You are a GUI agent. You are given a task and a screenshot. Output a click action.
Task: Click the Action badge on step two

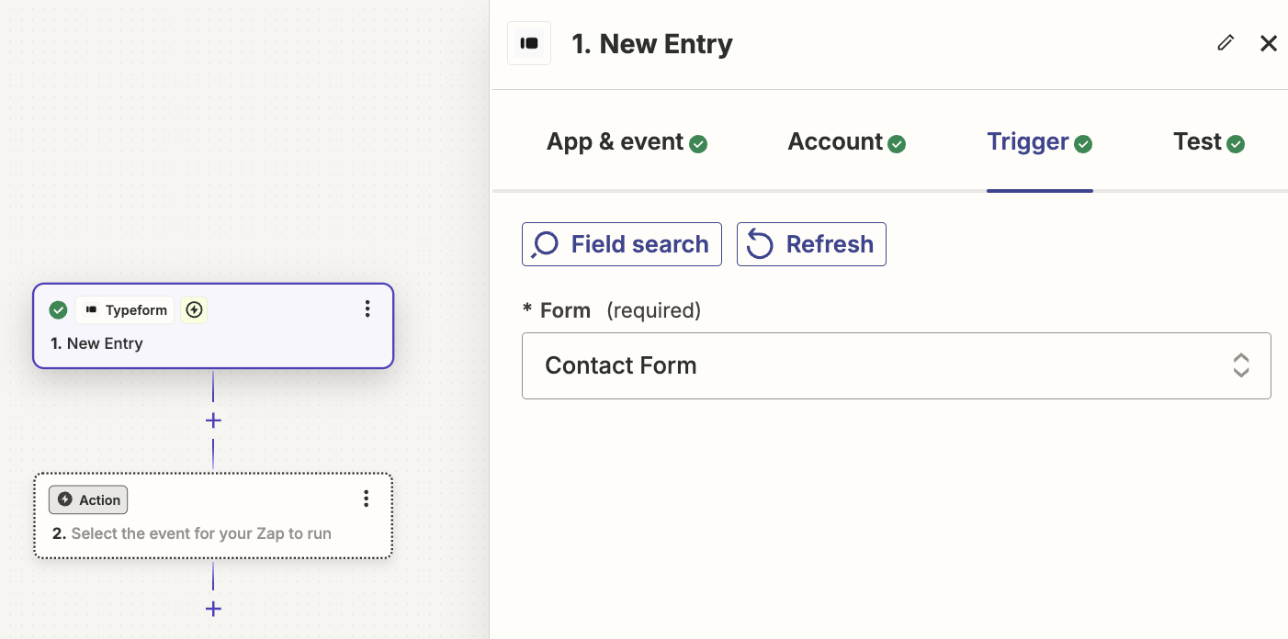coord(88,499)
